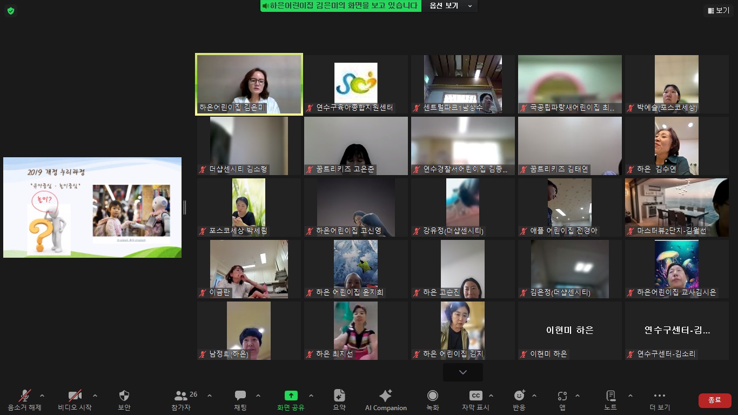Click the screen-share notice banner at top
Image resolution: width=738 pixels, height=415 pixels.
click(x=341, y=6)
